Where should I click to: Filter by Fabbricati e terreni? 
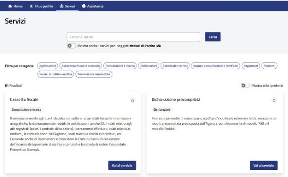pos(175,66)
